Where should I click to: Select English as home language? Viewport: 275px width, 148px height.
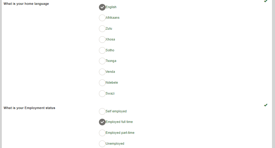tap(102, 7)
